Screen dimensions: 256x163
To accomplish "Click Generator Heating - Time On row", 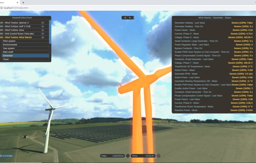I will coord(214,26).
